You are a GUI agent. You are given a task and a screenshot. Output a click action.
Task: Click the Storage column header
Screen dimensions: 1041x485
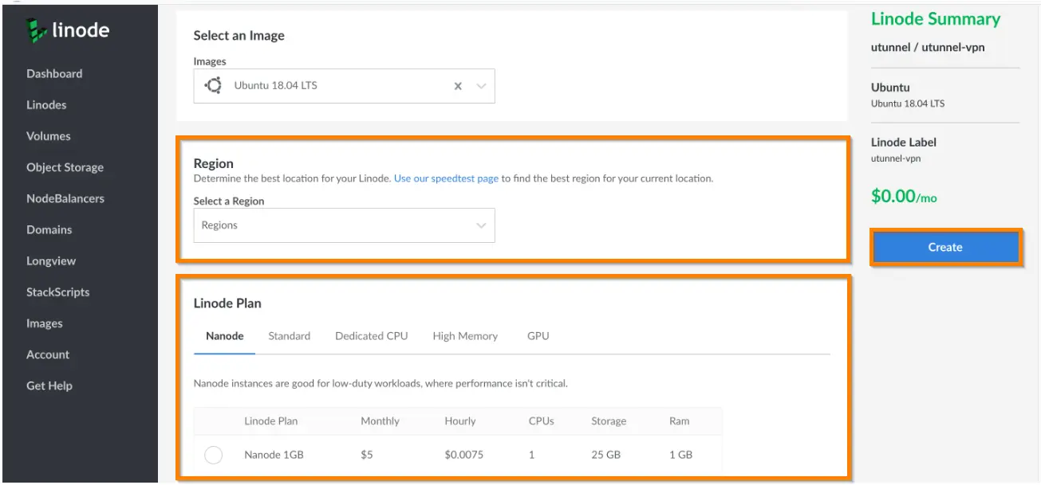tap(609, 421)
